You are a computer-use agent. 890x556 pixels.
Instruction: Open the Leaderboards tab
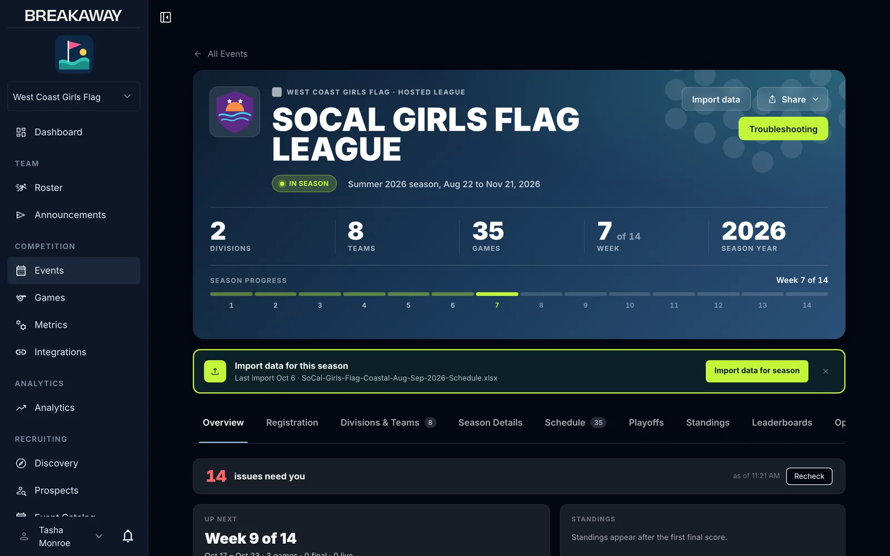pyautogui.click(x=782, y=423)
